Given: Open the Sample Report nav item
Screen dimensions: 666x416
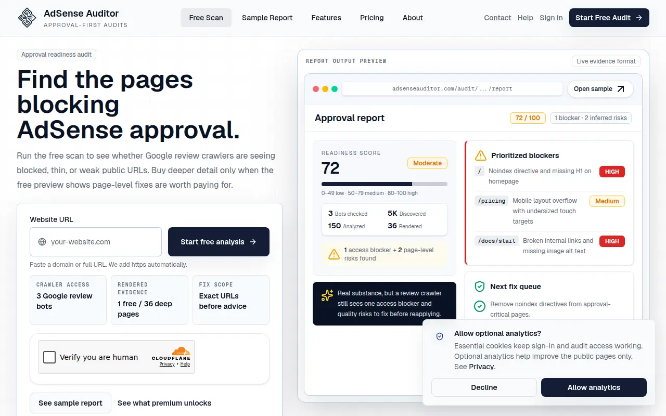Looking at the screenshot, I should pyautogui.click(x=267, y=18).
